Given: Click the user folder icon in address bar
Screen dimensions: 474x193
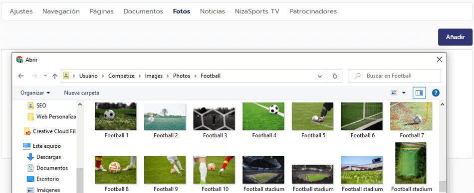Looking at the screenshot, I should (x=66, y=76).
